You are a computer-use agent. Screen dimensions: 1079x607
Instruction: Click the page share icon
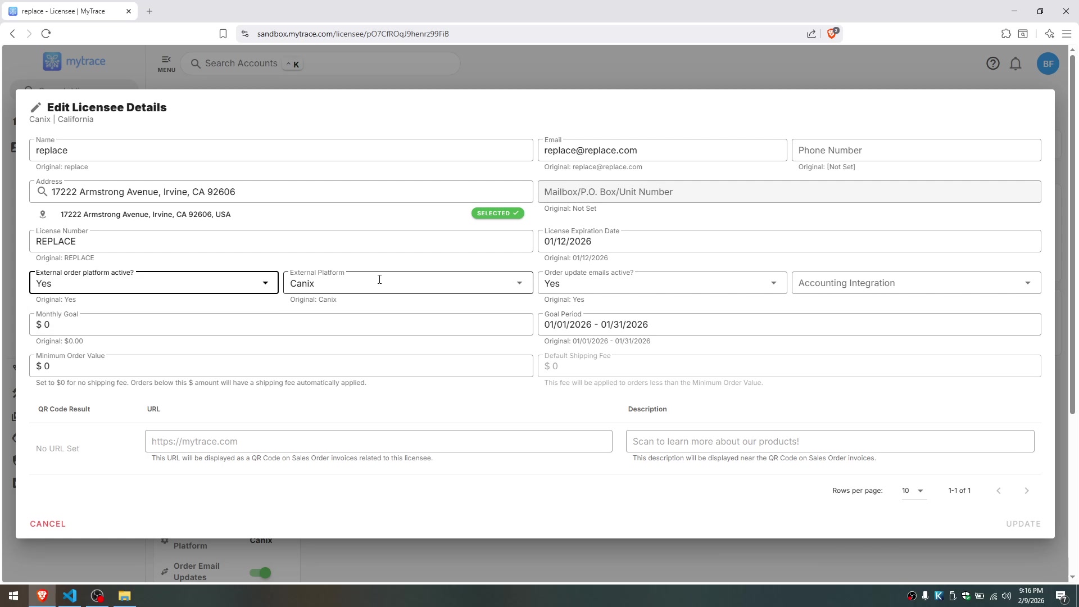[811, 34]
